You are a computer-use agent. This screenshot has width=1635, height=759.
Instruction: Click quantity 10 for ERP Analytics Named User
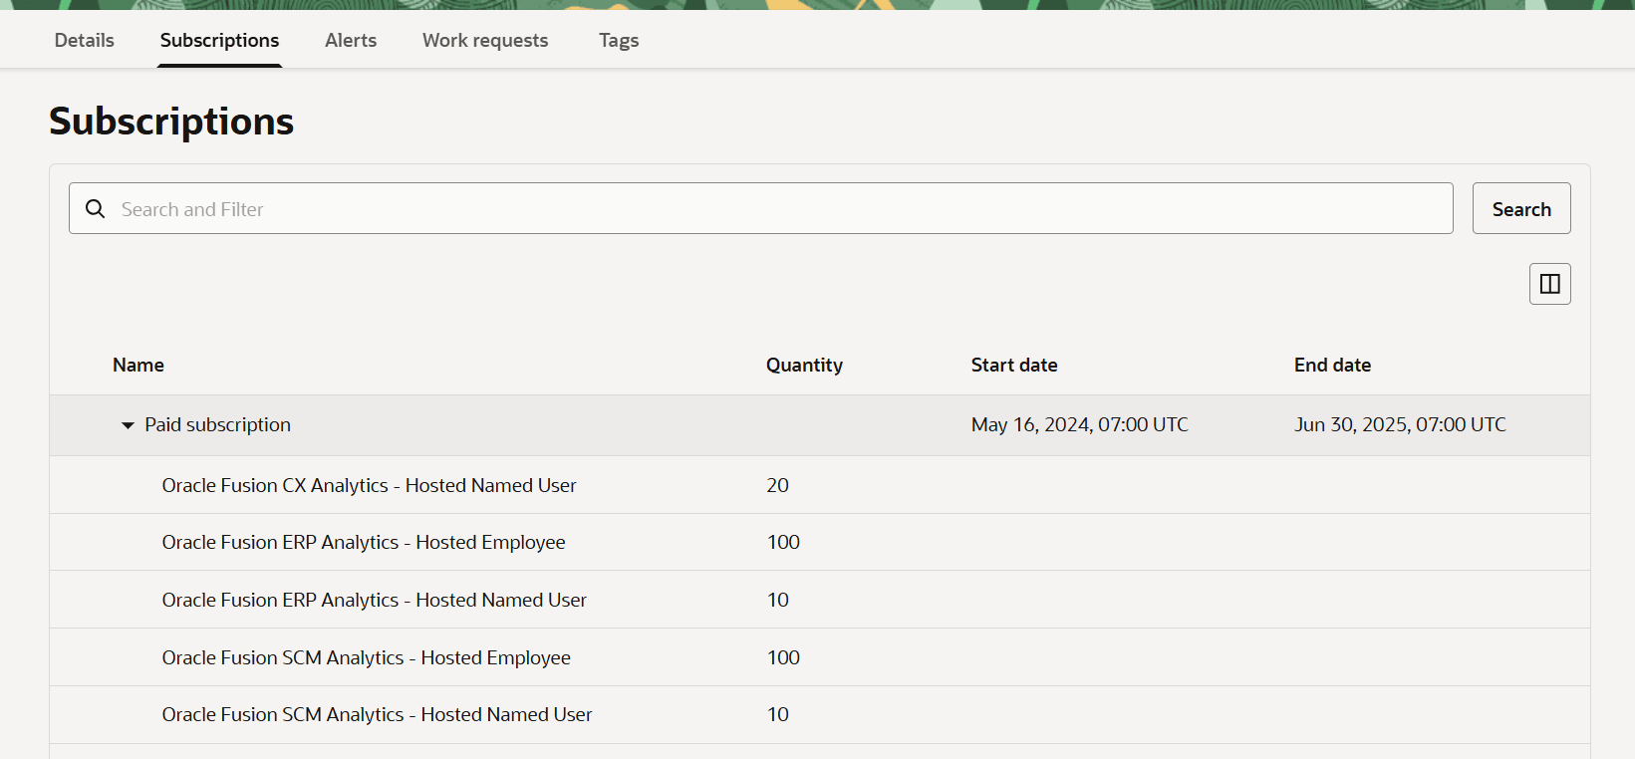click(x=778, y=600)
